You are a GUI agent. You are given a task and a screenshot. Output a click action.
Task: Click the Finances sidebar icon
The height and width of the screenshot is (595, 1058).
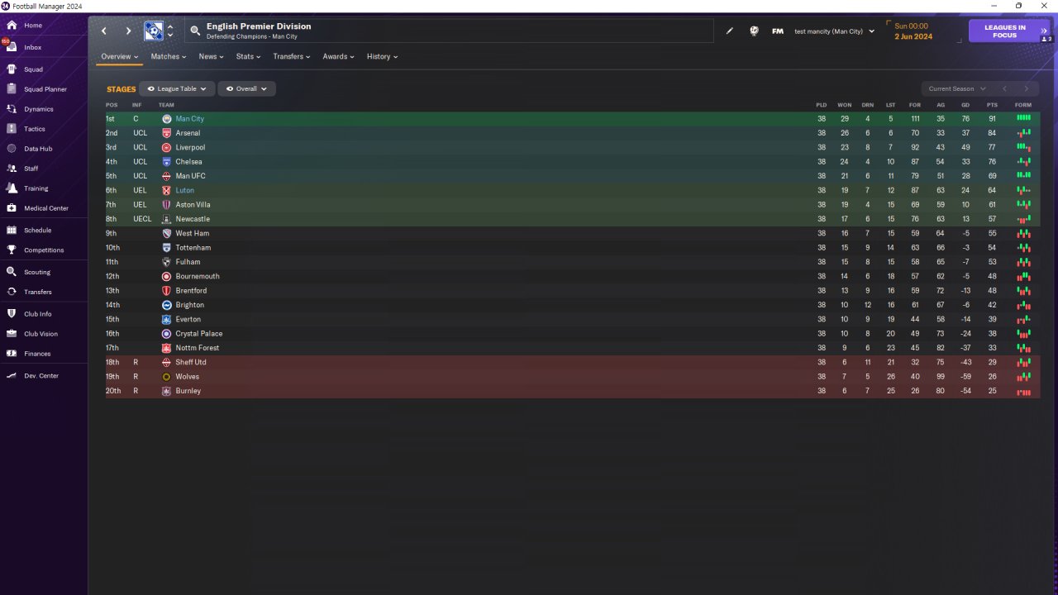tap(12, 354)
